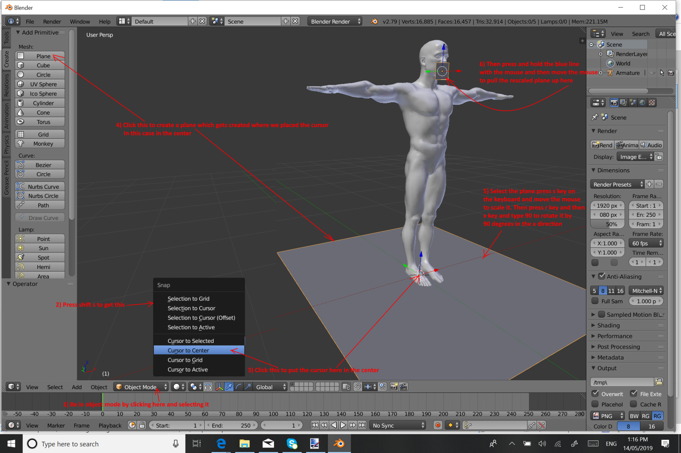This screenshot has height=453, width=681.
Task: Toggle the File Extensions checkbox
Action: click(x=634, y=394)
